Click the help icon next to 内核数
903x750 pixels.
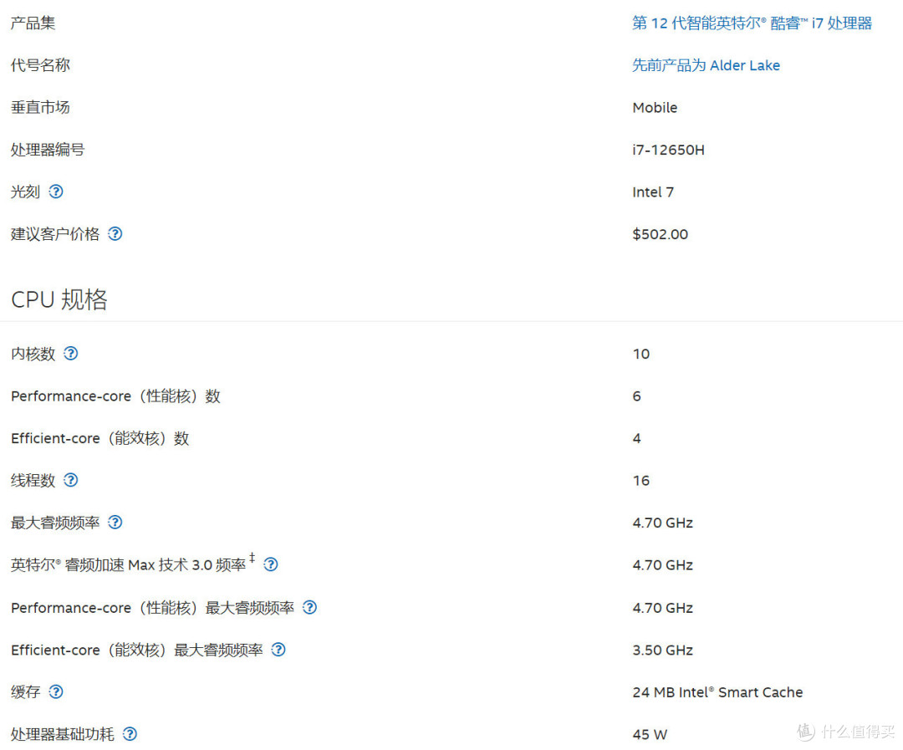pos(71,353)
